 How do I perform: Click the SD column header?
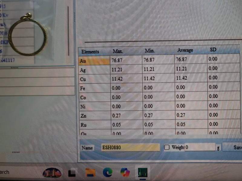point(213,50)
